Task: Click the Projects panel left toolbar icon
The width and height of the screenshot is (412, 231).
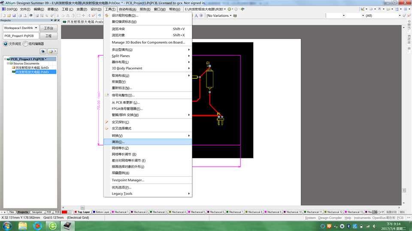Action: [x=43, y=51]
